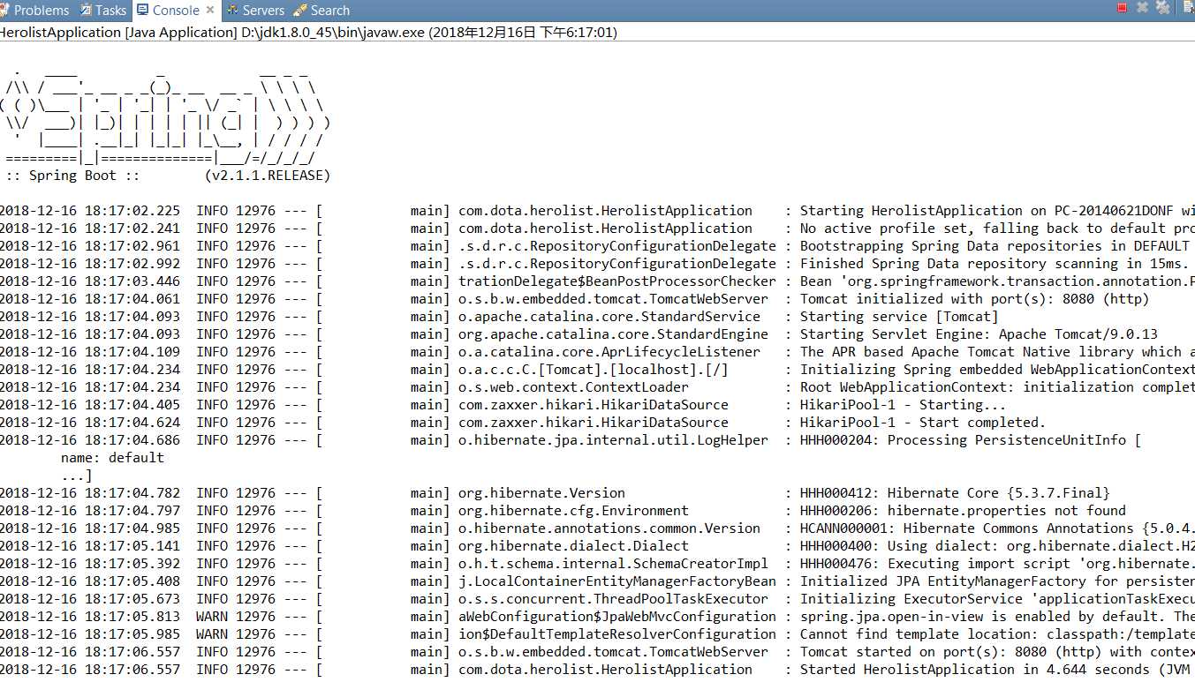Click the single grey X Remove Launch icon
Image resolution: width=1195 pixels, height=697 pixels.
pos(1143,8)
